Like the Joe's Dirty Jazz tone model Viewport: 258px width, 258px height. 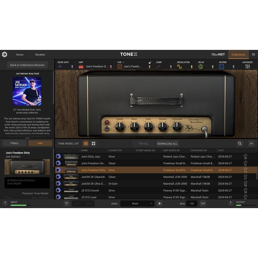[246, 155]
